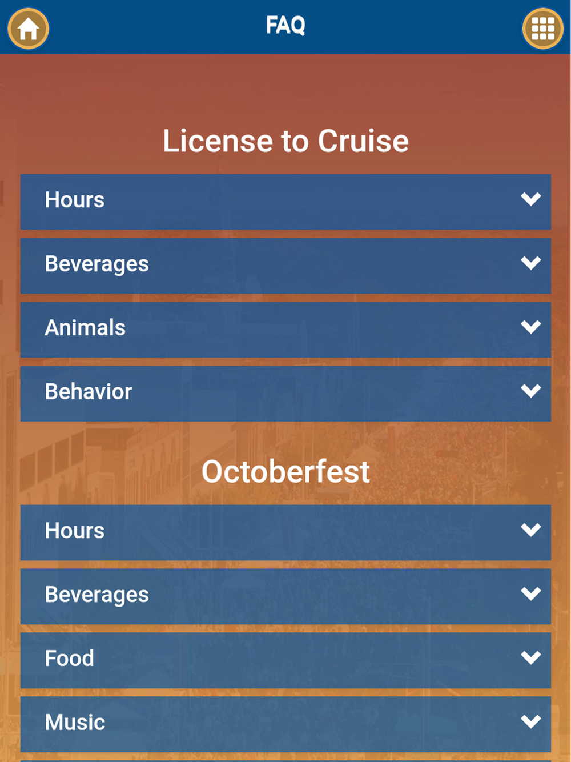Click the Music row chevron arrow
The height and width of the screenshot is (762, 571).
coord(530,722)
